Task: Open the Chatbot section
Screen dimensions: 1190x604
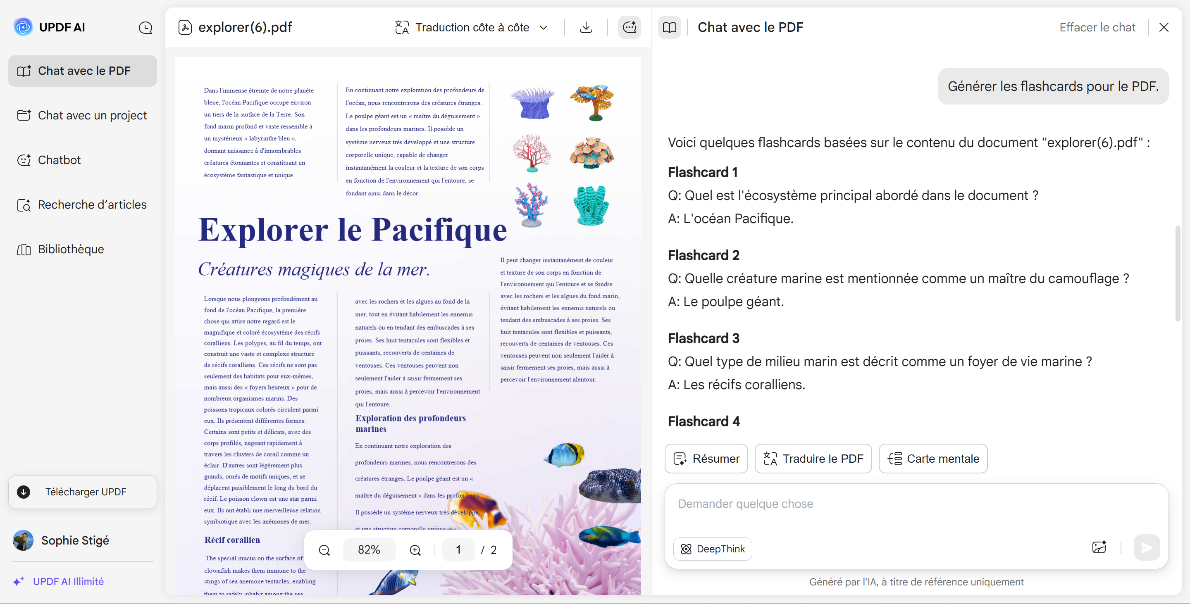Action: coord(83,160)
